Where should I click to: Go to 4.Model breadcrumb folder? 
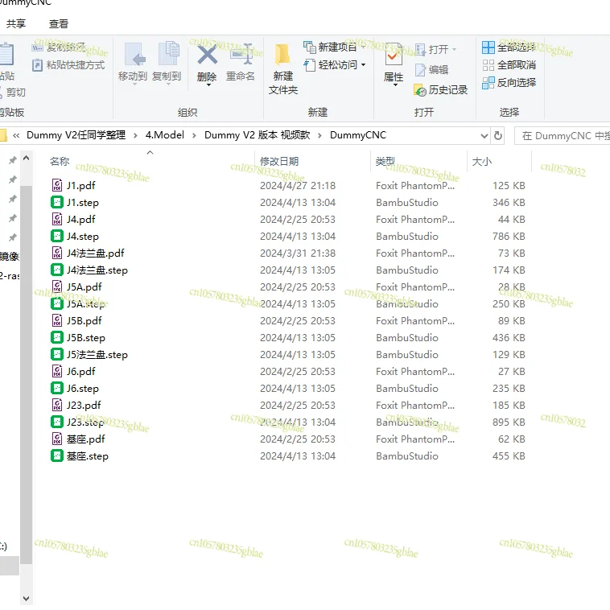pyautogui.click(x=165, y=135)
